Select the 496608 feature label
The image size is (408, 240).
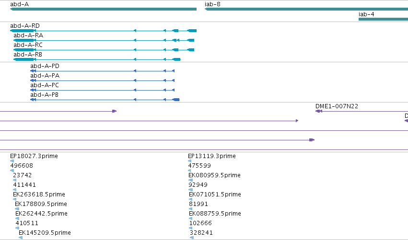tap(22, 166)
